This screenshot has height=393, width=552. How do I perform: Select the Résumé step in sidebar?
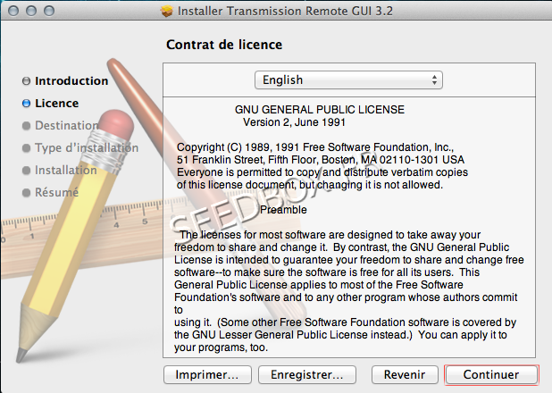click(55, 193)
